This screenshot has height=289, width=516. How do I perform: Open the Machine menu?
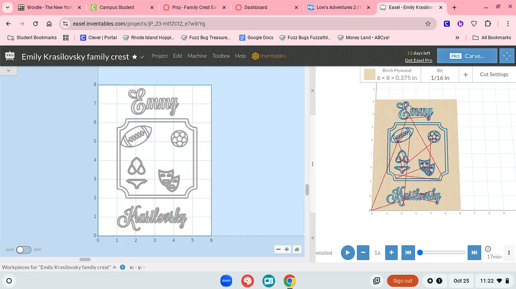click(x=197, y=56)
